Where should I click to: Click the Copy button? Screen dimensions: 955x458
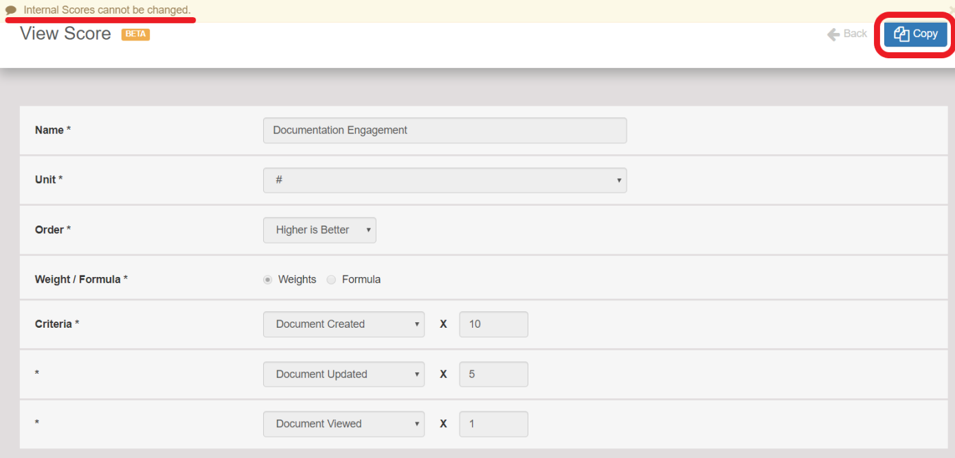[916, 34]
